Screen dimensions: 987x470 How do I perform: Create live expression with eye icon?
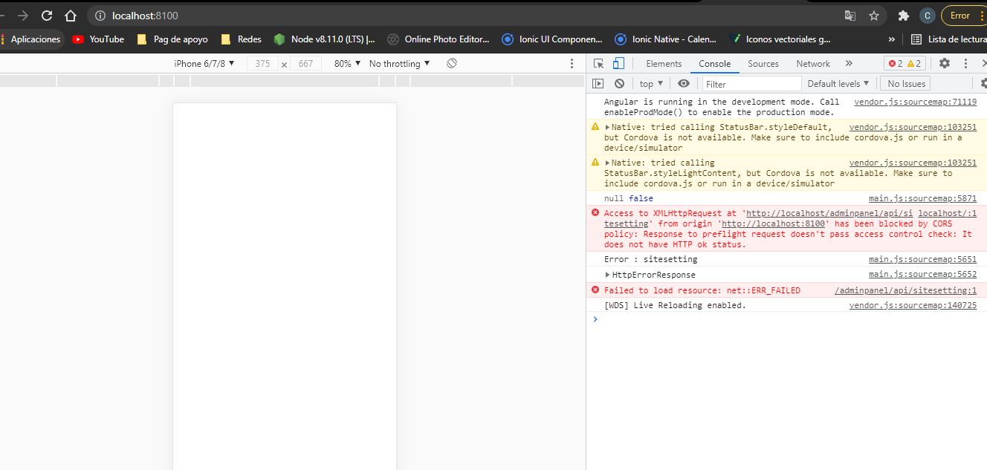pos(684,84)
